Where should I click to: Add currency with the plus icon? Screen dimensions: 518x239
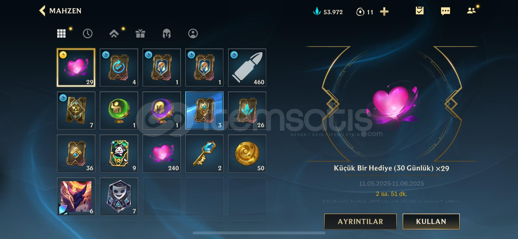[x=384, y=12]
